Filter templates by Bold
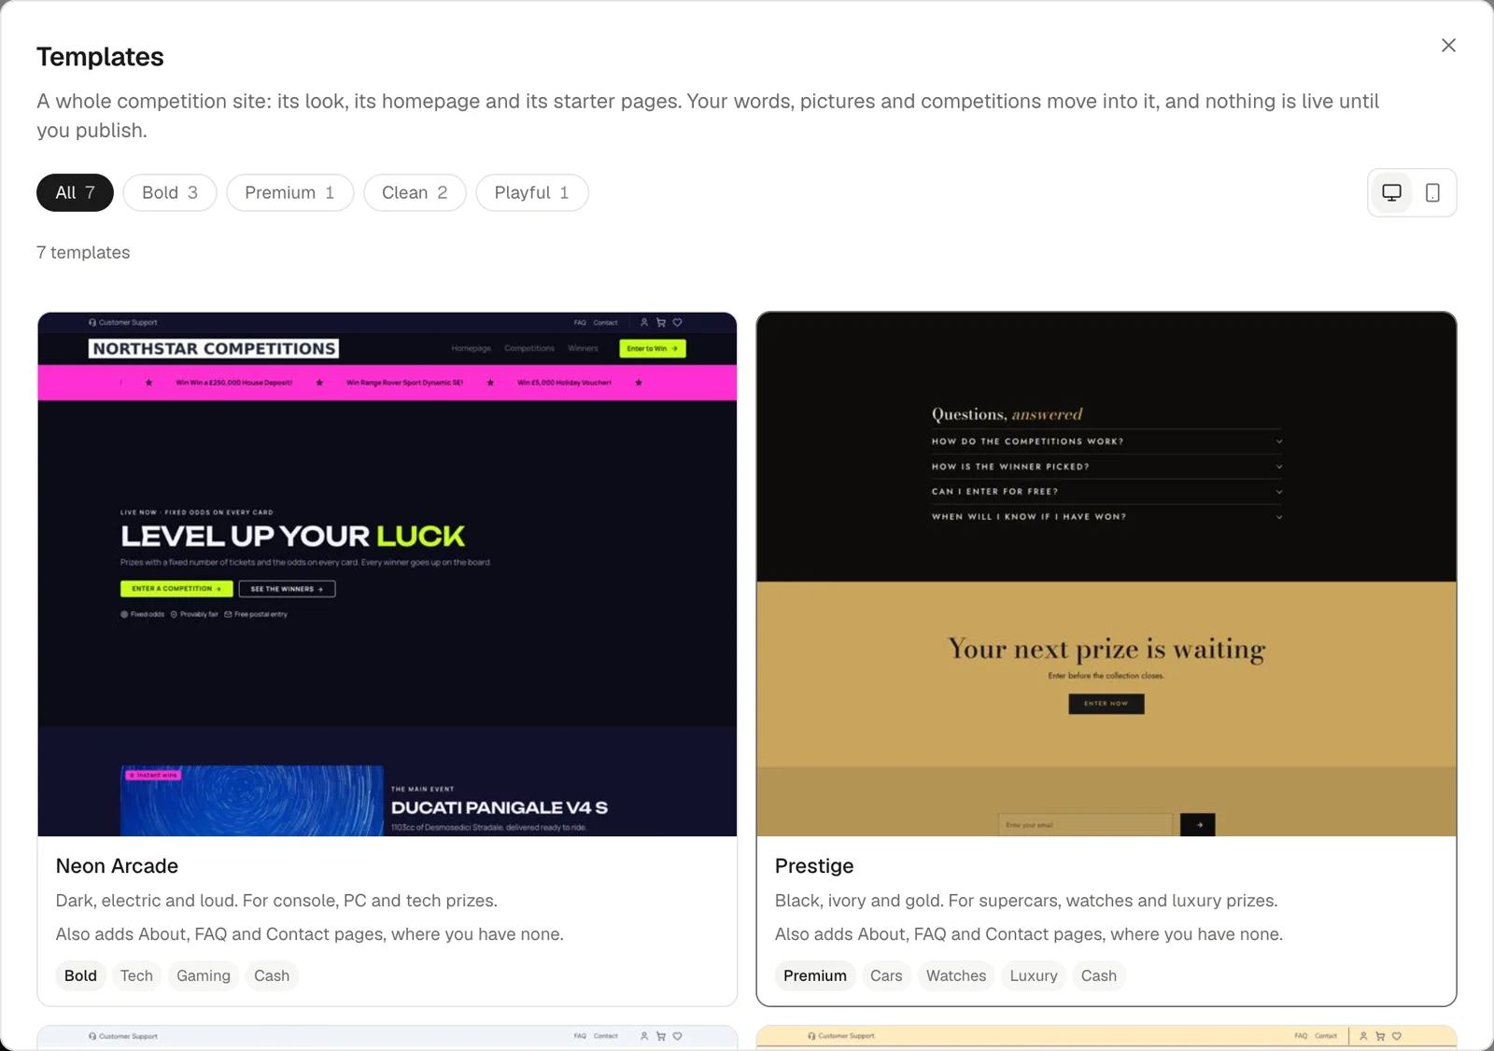Viewport: 1494px width, 1051px height. 170,192
